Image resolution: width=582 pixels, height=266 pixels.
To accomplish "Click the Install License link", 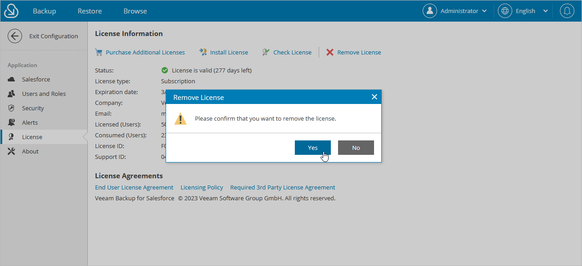I will [229, 52].
